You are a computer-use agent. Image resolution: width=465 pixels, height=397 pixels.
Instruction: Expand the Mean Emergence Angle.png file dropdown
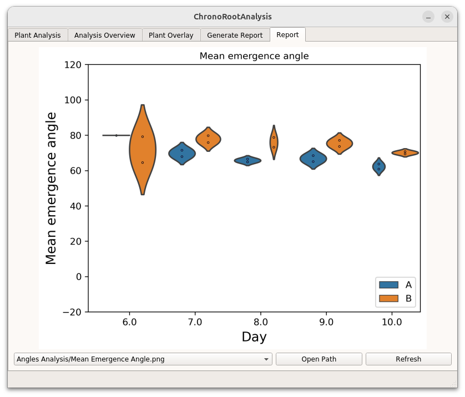(143, 359)
